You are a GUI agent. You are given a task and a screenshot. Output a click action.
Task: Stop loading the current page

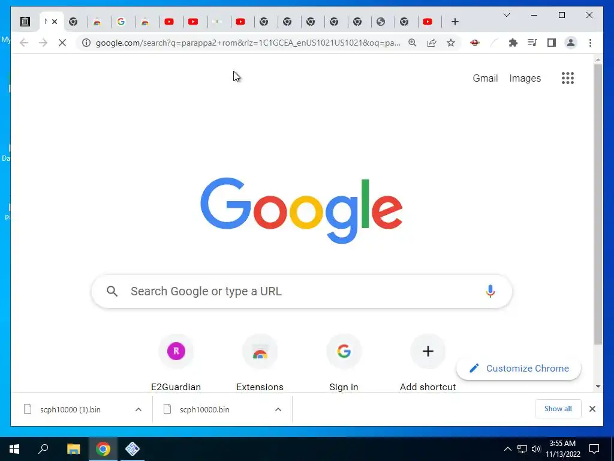(x=62, y=43)
